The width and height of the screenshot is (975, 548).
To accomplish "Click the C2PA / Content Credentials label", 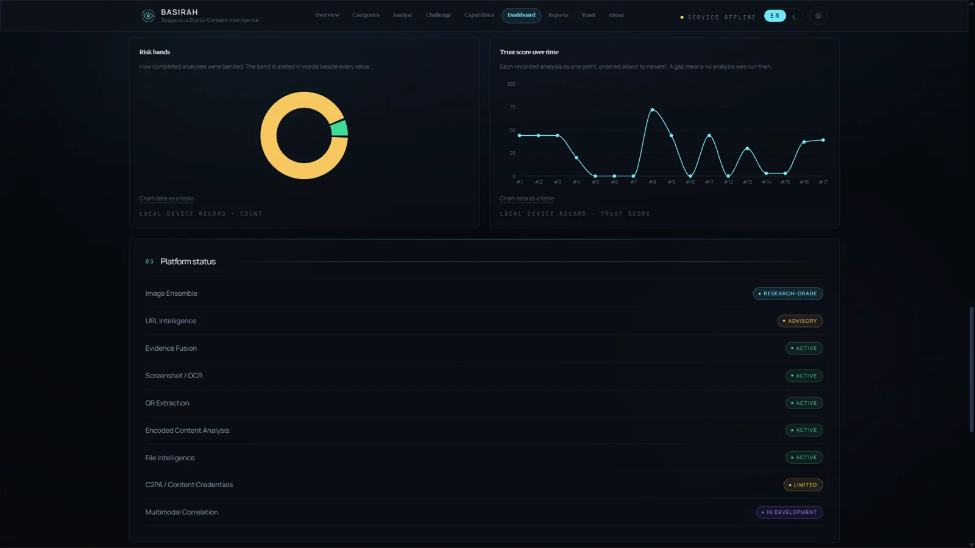I will [189, 485].
